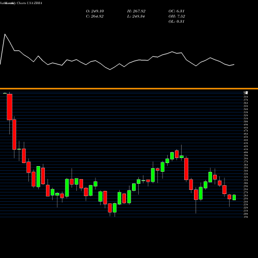Screen dimensions: 258x258
Task: Click the end point of the white indicator line
Action: (x=234, y=64)
